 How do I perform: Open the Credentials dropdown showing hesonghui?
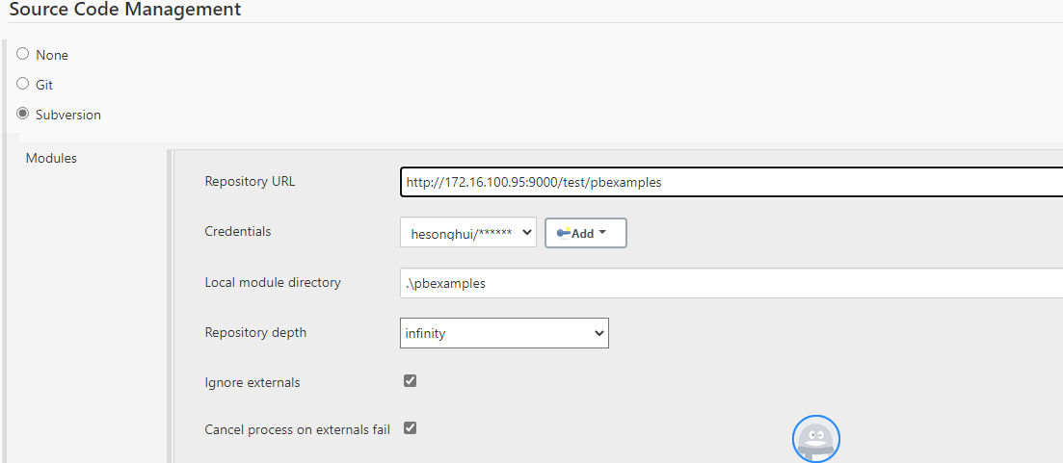467,232
